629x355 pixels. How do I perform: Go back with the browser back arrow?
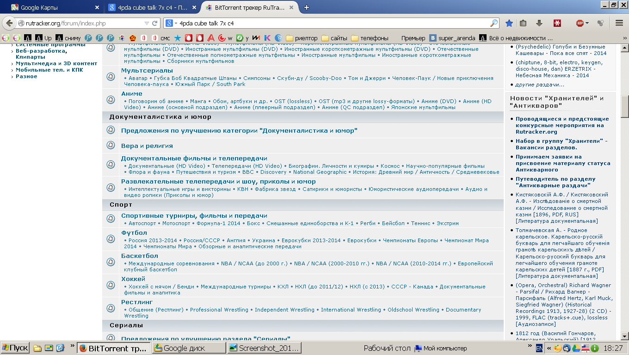(10, 23)
